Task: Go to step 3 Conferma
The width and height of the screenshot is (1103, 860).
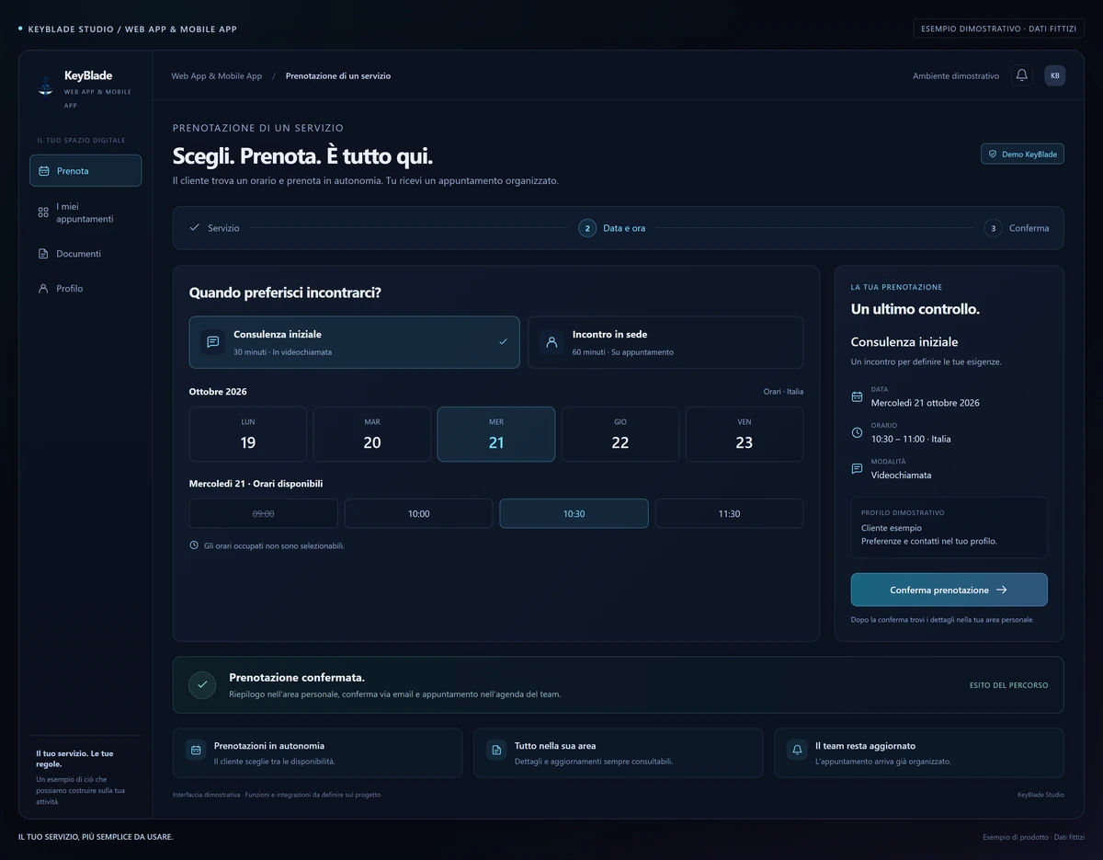Action: [x=1017, y=228]
